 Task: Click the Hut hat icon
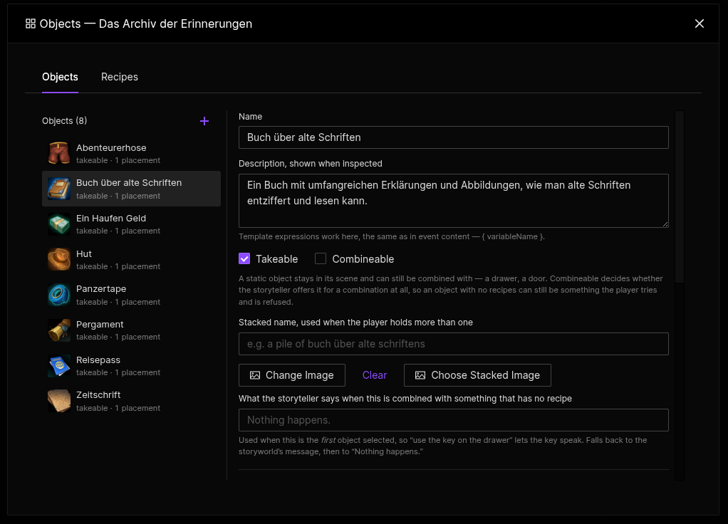pos(59,259)
